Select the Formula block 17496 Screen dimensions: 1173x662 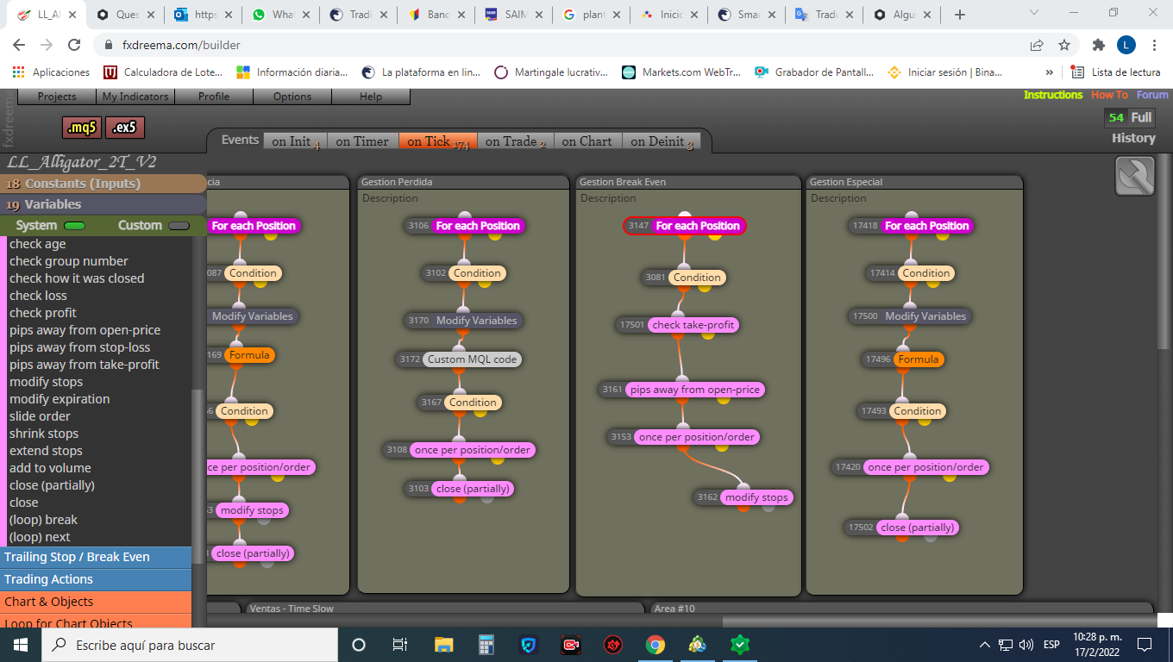905,359
